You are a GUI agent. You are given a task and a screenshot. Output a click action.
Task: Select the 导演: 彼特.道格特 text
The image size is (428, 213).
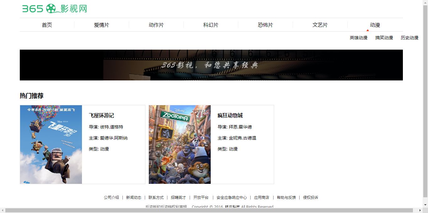106,127
